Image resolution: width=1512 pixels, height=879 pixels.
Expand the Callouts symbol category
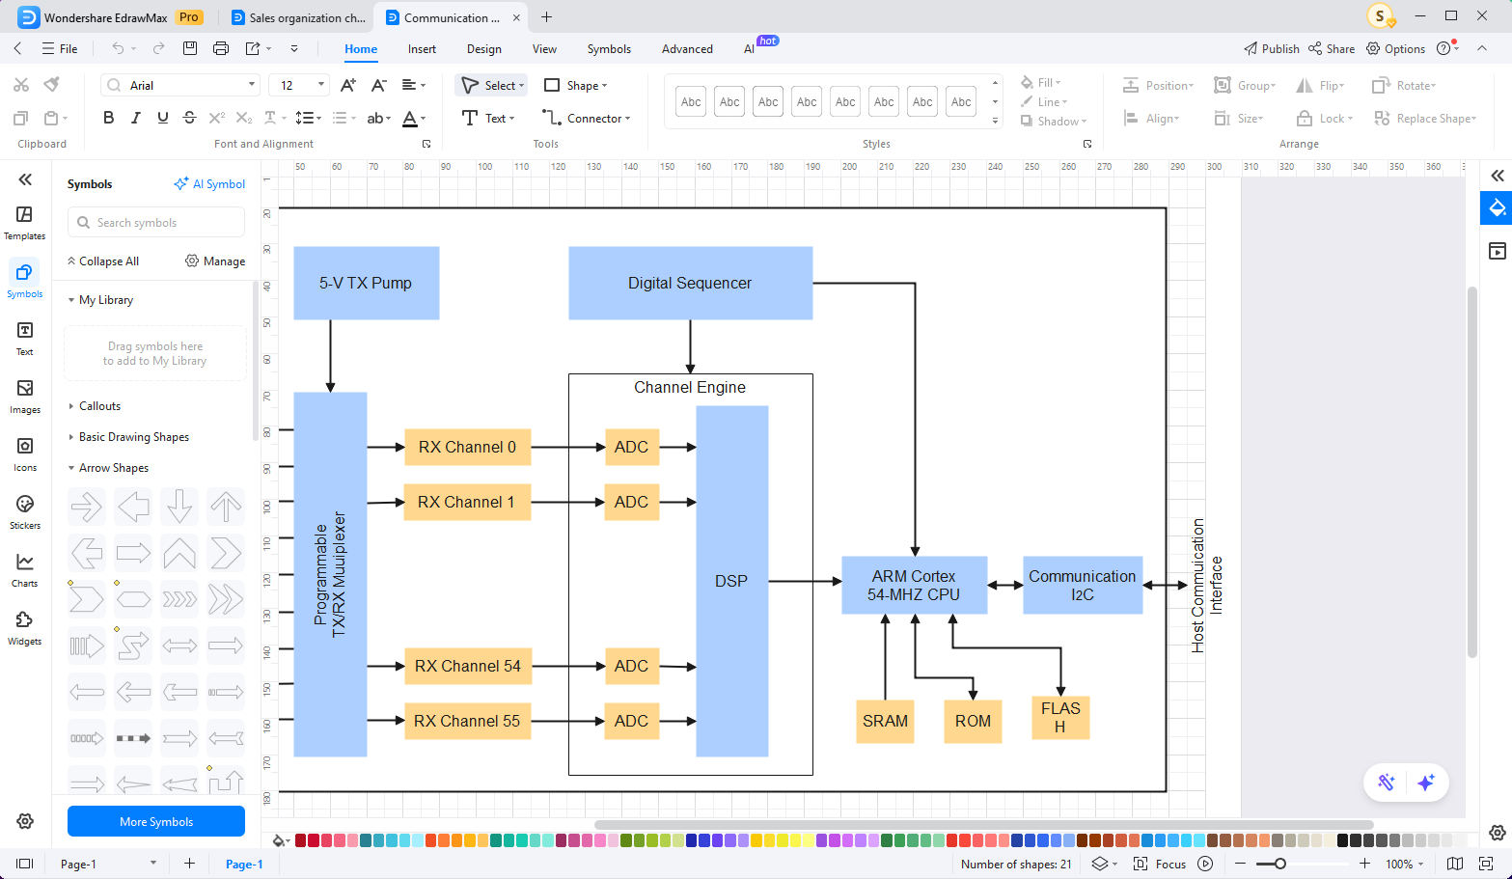click(99, 406)
